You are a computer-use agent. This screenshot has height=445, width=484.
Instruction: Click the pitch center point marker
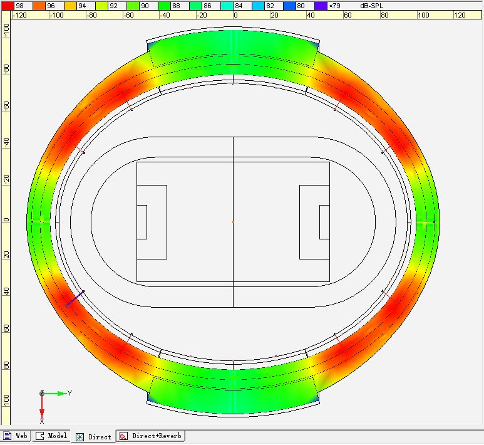[233, 222]
